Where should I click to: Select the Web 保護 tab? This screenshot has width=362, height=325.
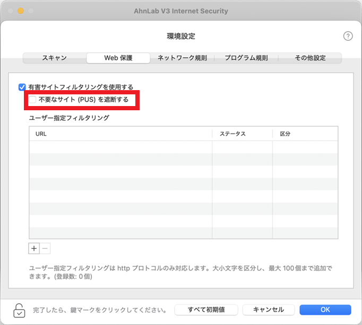[x=118, y=58]
